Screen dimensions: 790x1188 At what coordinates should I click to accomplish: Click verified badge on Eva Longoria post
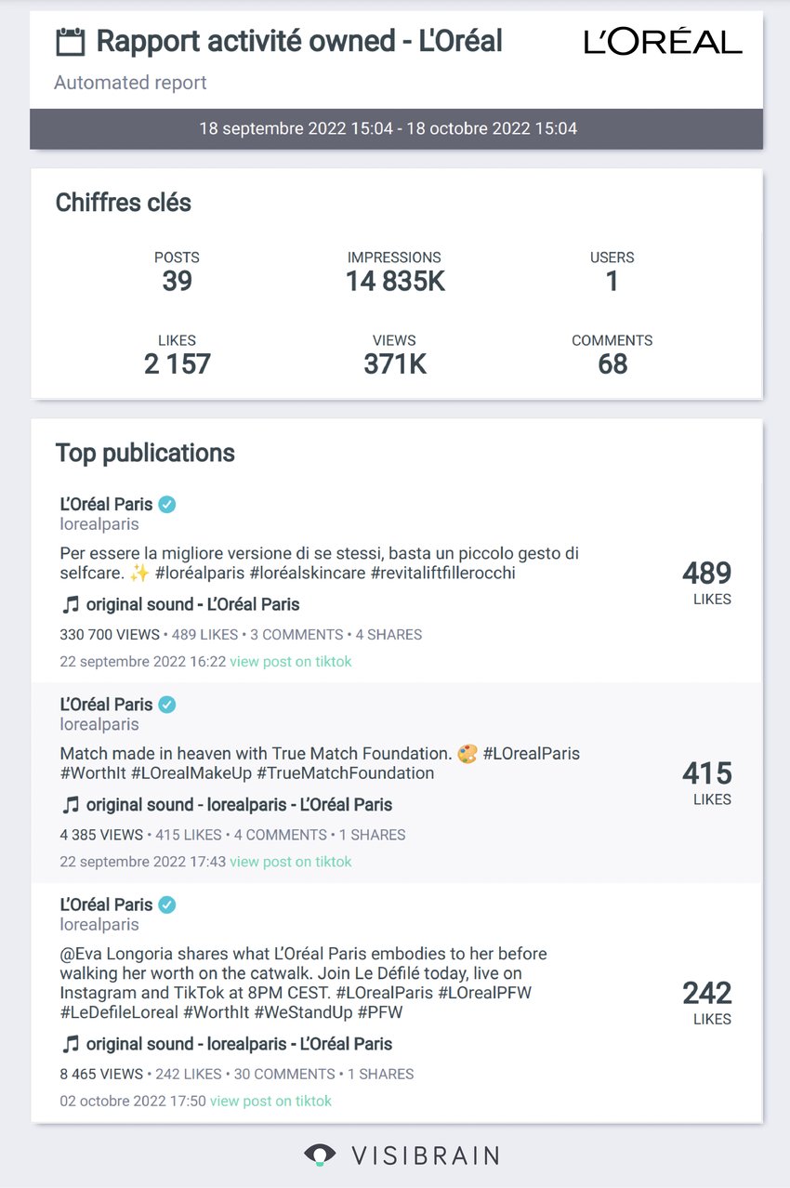tap(167, 904)
